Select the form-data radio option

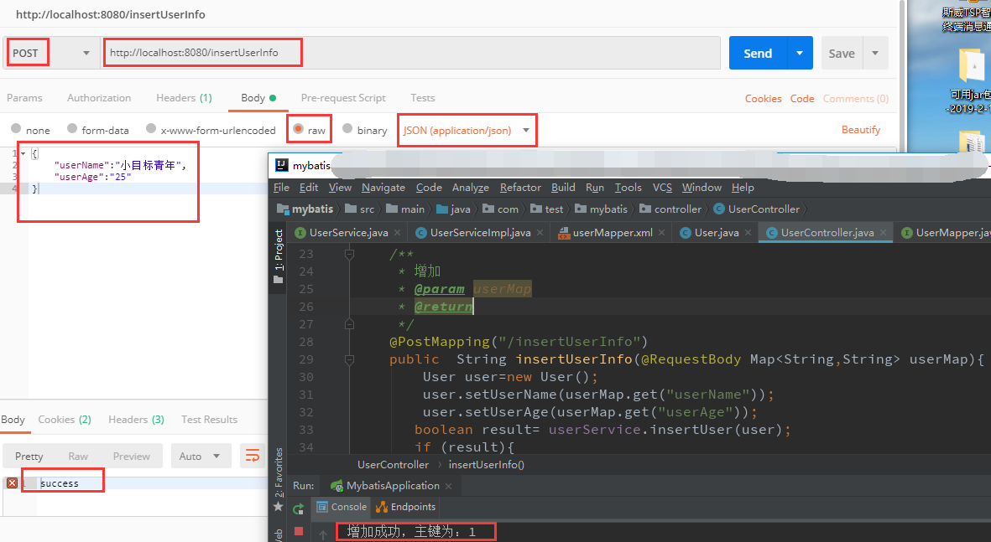tap(72, 129)
